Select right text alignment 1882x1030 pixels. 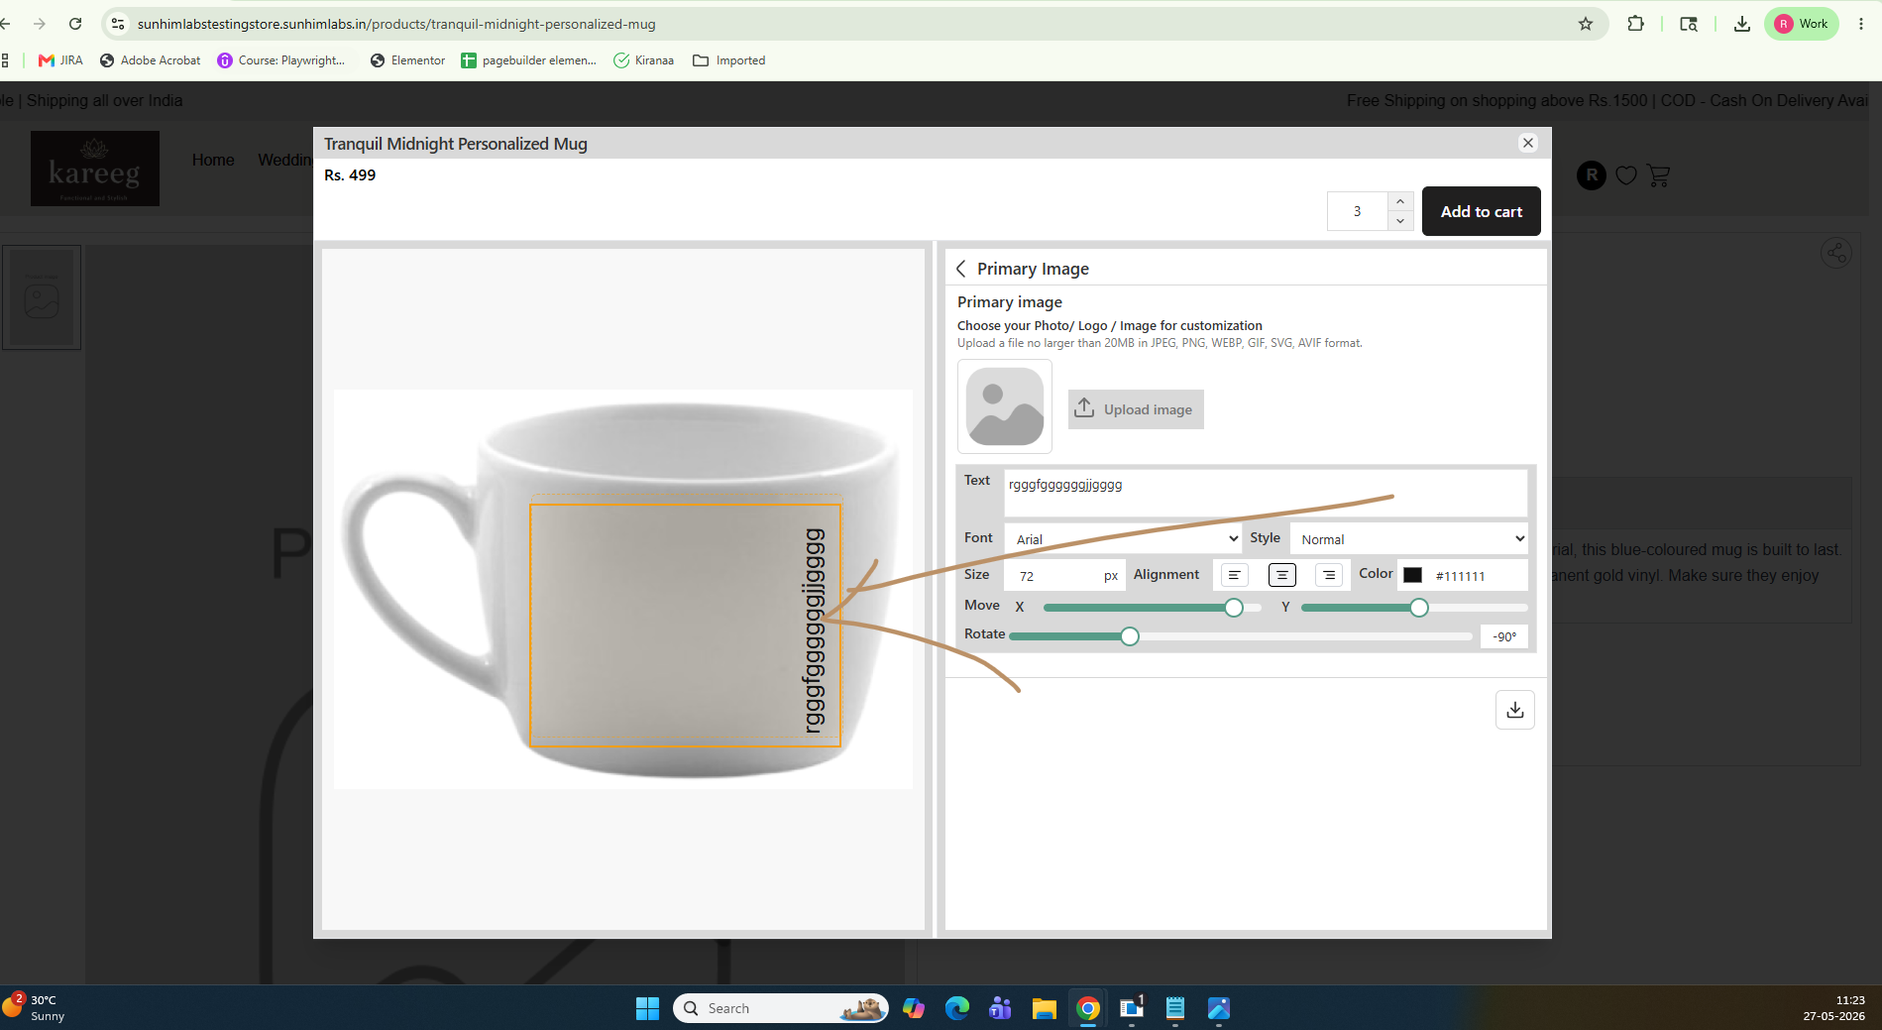tap(1329, 575)
